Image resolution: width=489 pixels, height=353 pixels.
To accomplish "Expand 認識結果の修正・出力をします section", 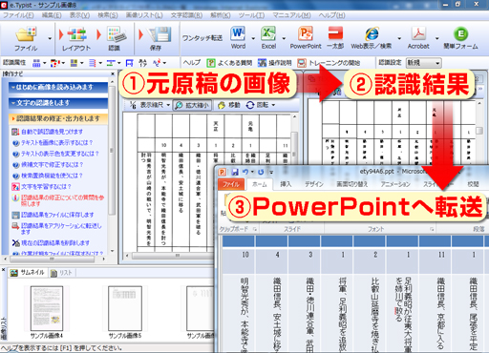I will 58,118.
